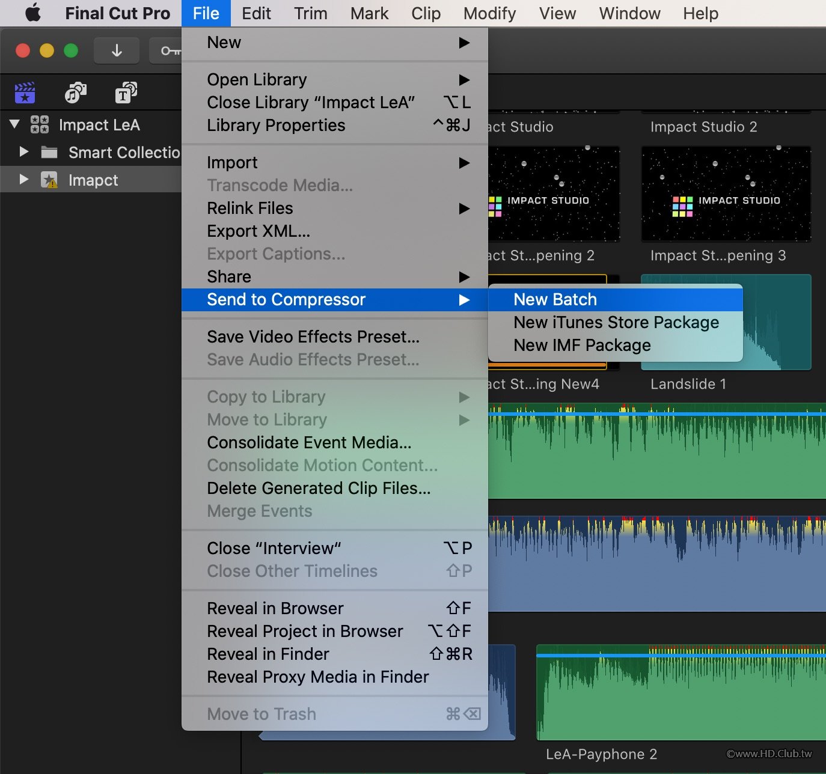Open the Modify menu
Screen dimensions: 826x774
point(489,13)
